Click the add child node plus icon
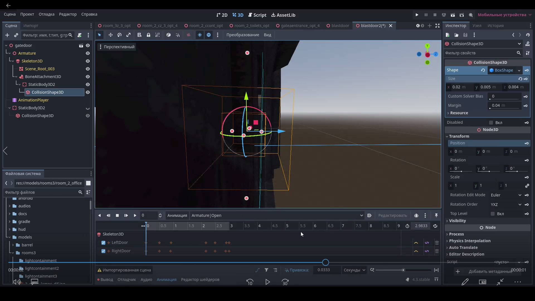The width and height of the screenshot is (535, 301). pos(7,35)
